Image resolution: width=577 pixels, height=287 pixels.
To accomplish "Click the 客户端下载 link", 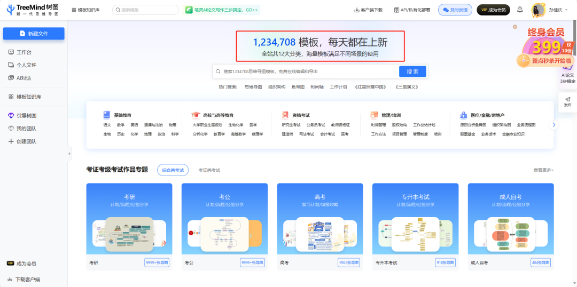I will (x=368, y=10).
